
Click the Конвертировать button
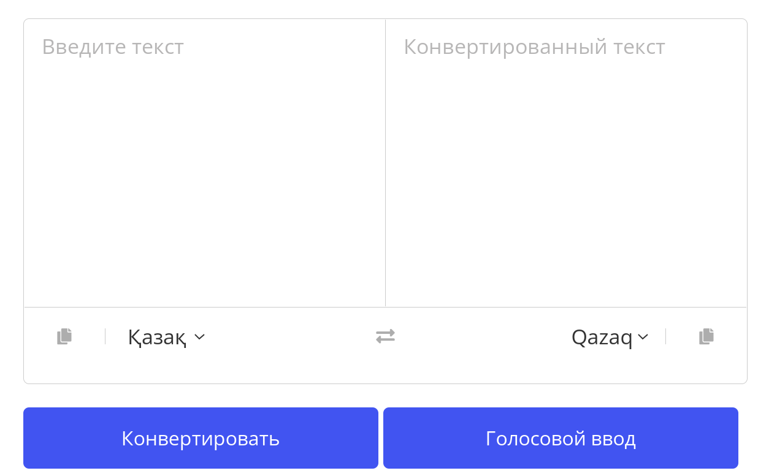click(x=201, y=438)
